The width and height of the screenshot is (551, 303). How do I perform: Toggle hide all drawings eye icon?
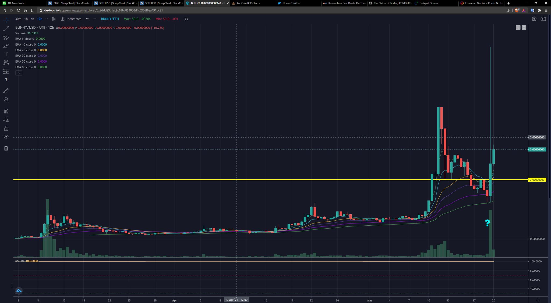[x=6, y=137]
